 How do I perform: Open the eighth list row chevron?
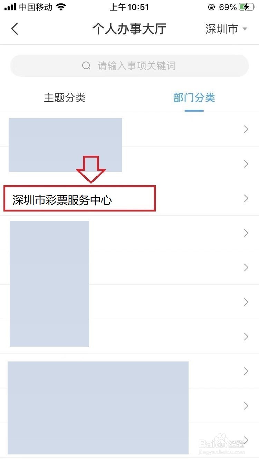[246, 371]
